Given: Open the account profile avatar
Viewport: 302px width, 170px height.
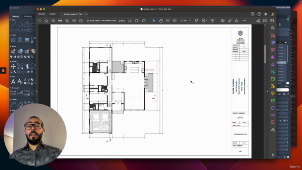Looking at the screenshot, I should [x=272, y=14].
